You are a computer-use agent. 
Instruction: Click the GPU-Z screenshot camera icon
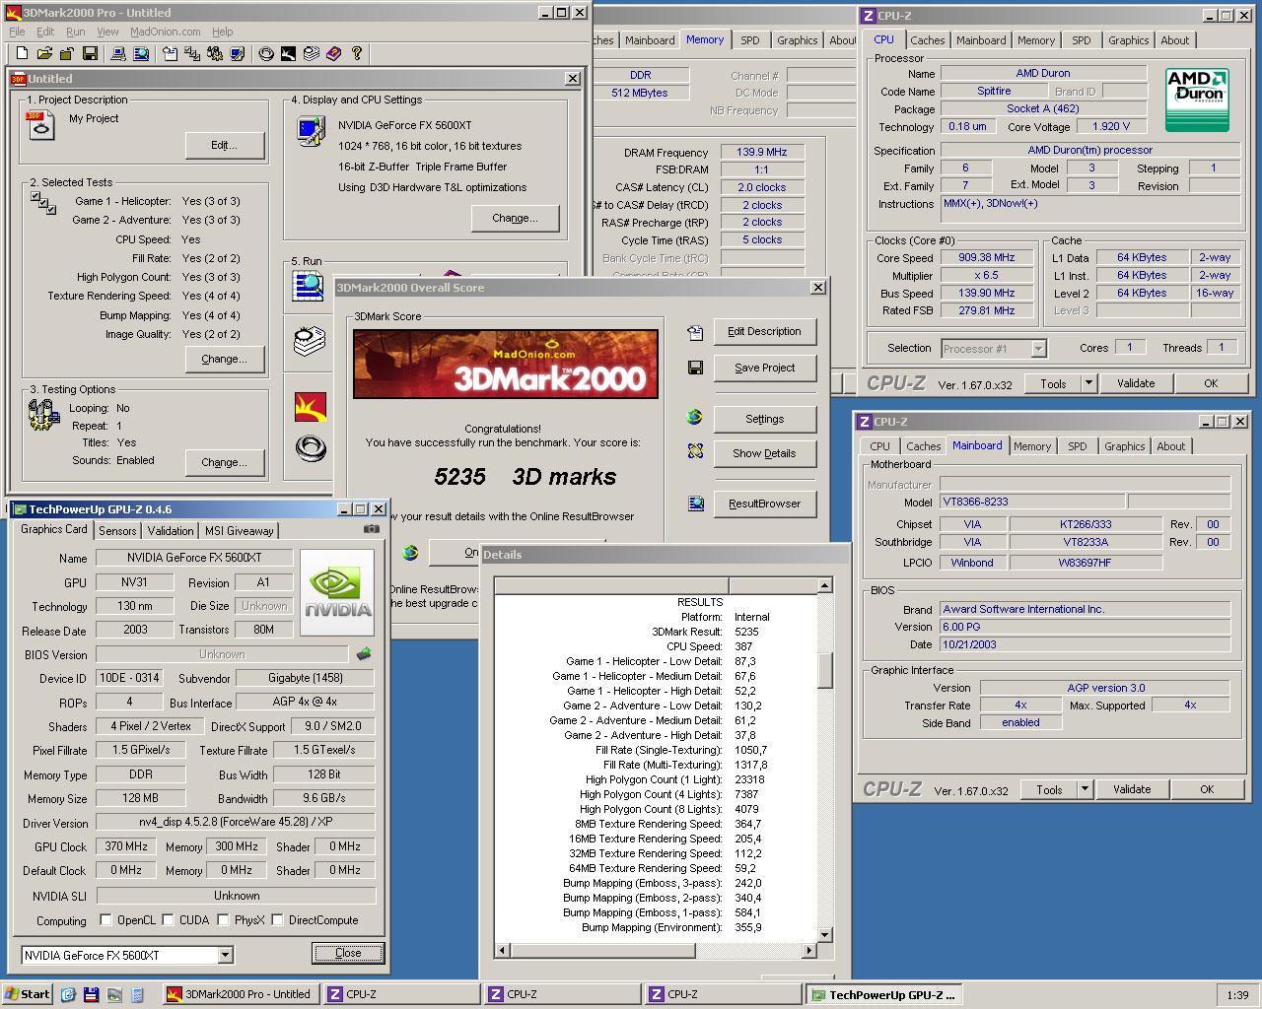click(371, 529)
